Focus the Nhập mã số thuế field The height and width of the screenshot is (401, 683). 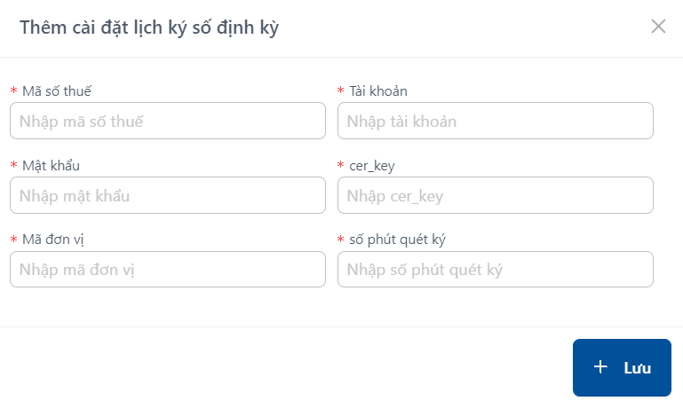pos(168,121)
